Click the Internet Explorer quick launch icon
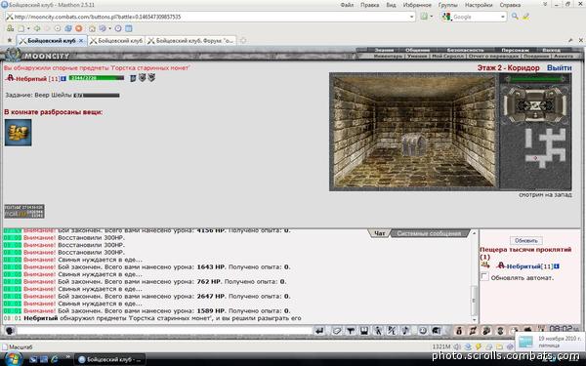 pos(55,359)
